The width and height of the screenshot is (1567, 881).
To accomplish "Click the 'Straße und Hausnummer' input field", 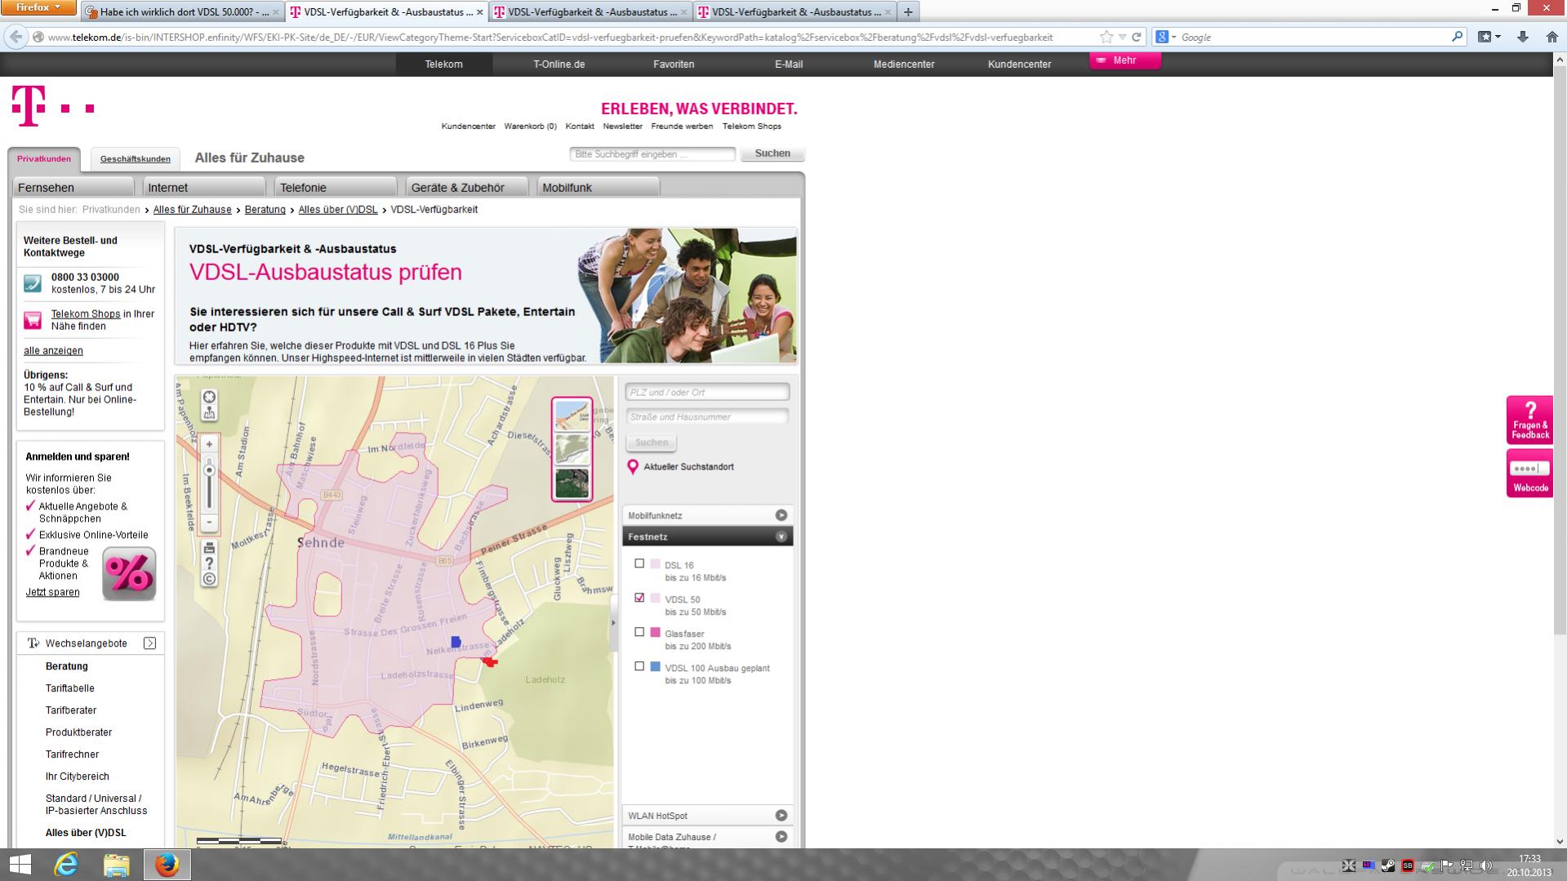I will click(x=707, y=416).
